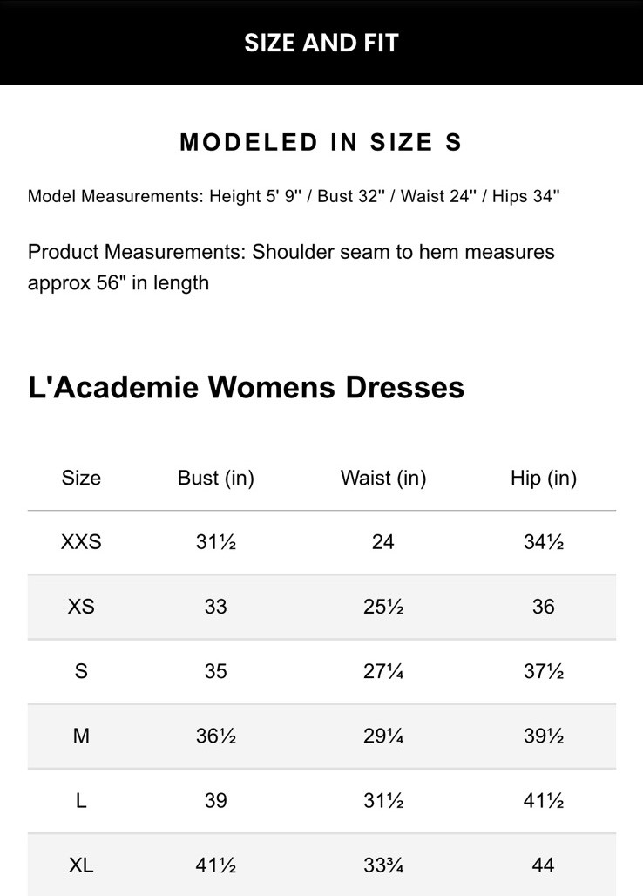Click the MODELED IN SIZE S heading

click(321, 143)
